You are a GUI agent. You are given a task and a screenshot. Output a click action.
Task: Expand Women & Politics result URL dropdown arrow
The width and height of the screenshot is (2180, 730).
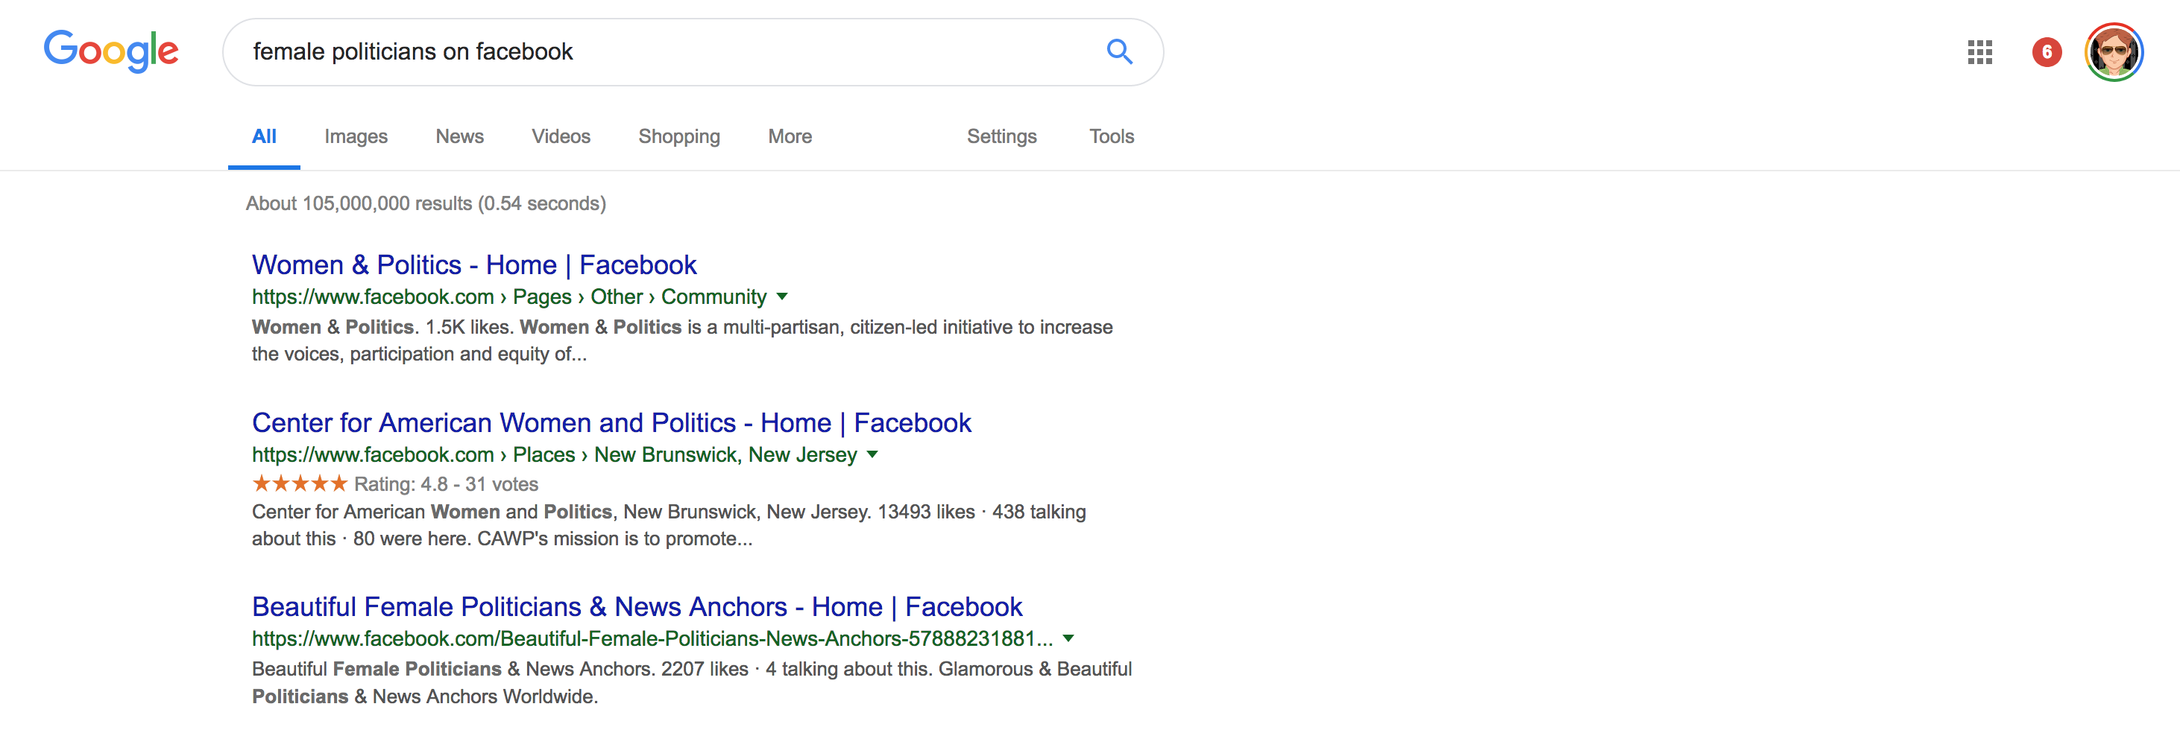coord(782,297)
